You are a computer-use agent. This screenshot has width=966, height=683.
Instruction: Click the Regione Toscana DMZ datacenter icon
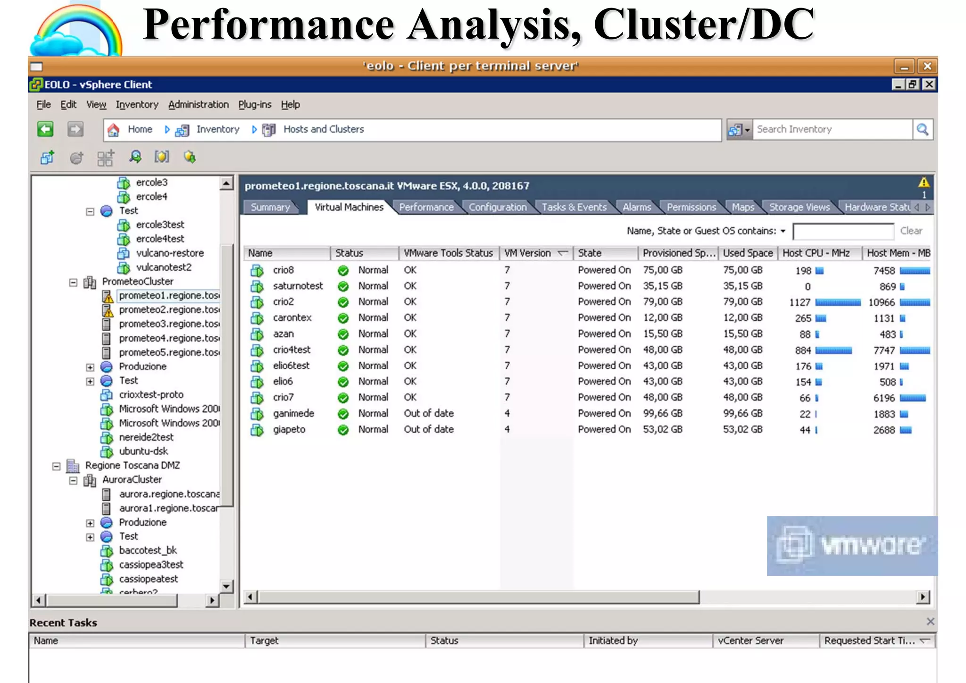coord(73,466)
